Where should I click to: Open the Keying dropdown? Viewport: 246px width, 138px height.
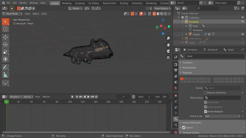28,97
